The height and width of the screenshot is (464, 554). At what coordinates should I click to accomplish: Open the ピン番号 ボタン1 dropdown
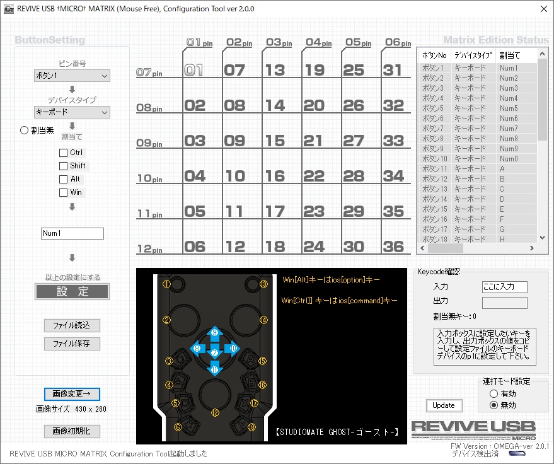coord(72,76)
